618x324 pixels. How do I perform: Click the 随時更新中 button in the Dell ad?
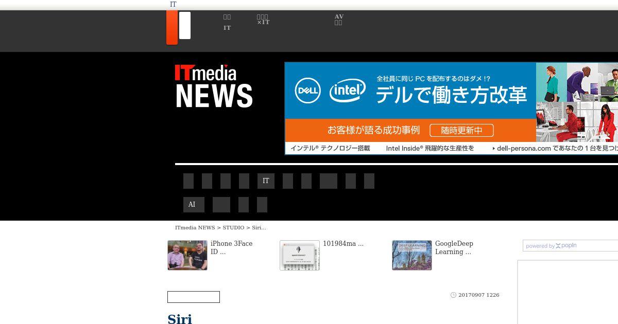[461, 130]
